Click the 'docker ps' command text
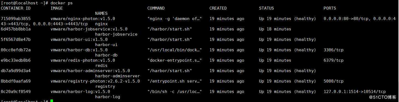399x102 pixels. (x=62, y=3)
